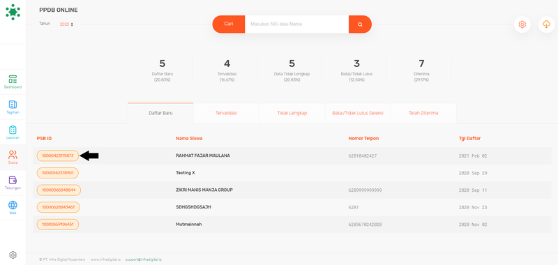This screenshot has height=265, width=558.
Task: Click the Cari button
Action: click(x=229, y=24)
